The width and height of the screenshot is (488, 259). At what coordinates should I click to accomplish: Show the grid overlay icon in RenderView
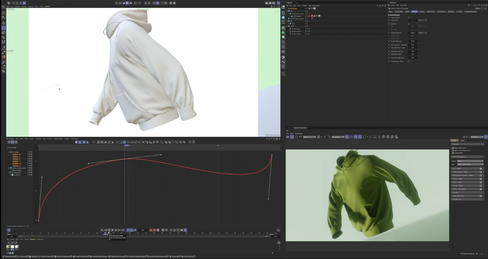click(351, 137)
